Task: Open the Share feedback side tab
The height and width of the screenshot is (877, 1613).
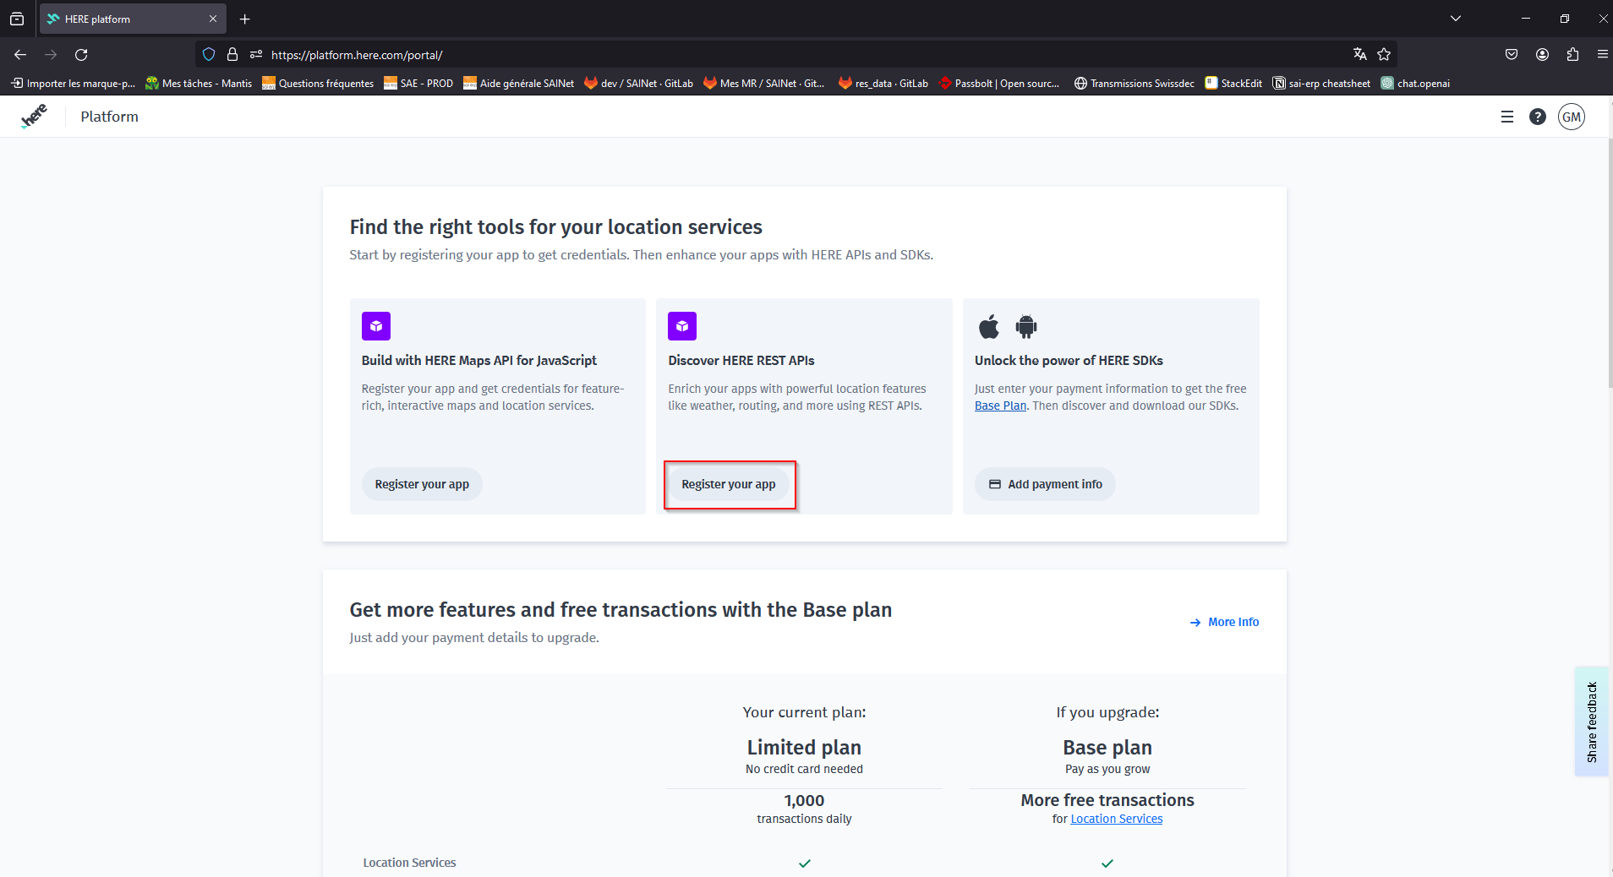Action: pyautogui.click(x=1592, y=722)
